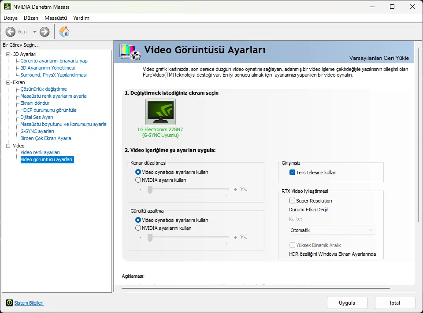Open HDCP durumunu görüntüle

[48, 110]
